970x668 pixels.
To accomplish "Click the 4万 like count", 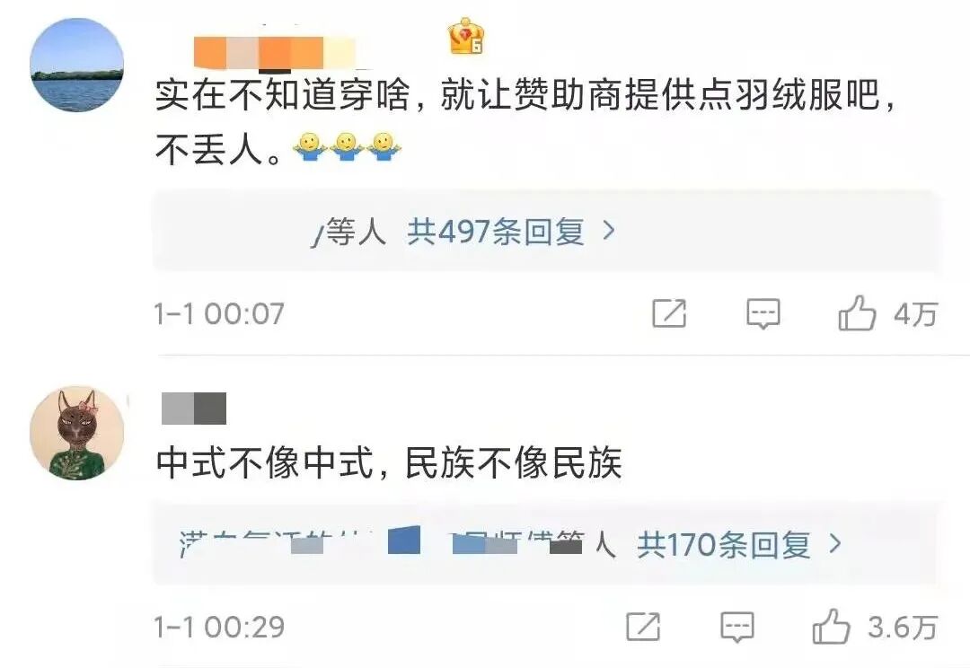I will [x=916, y=313].
